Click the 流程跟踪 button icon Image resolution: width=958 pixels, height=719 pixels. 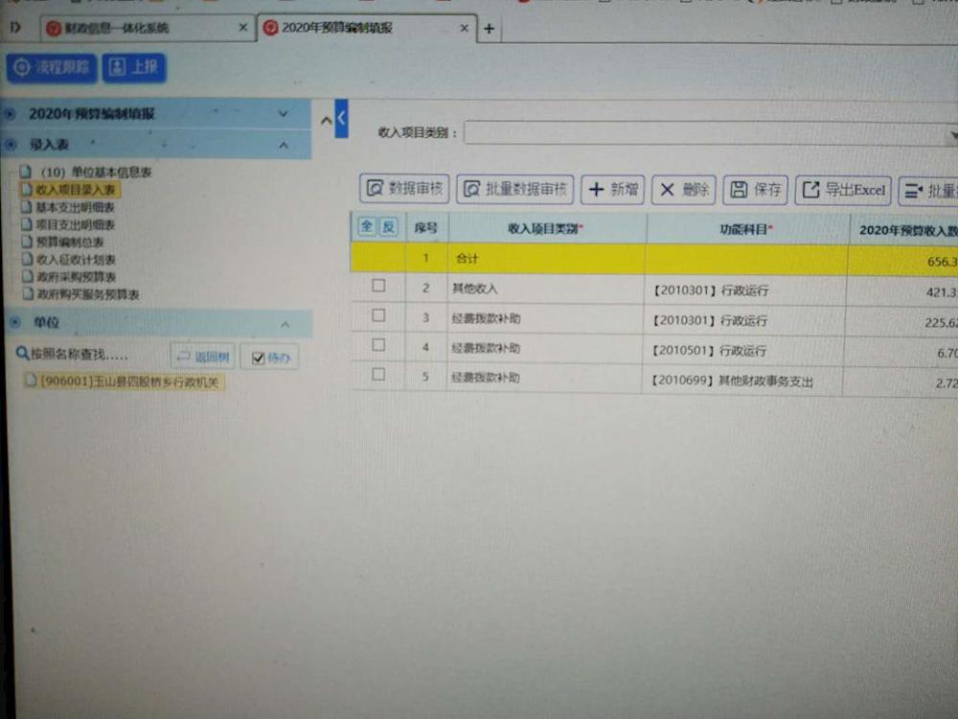22,67
